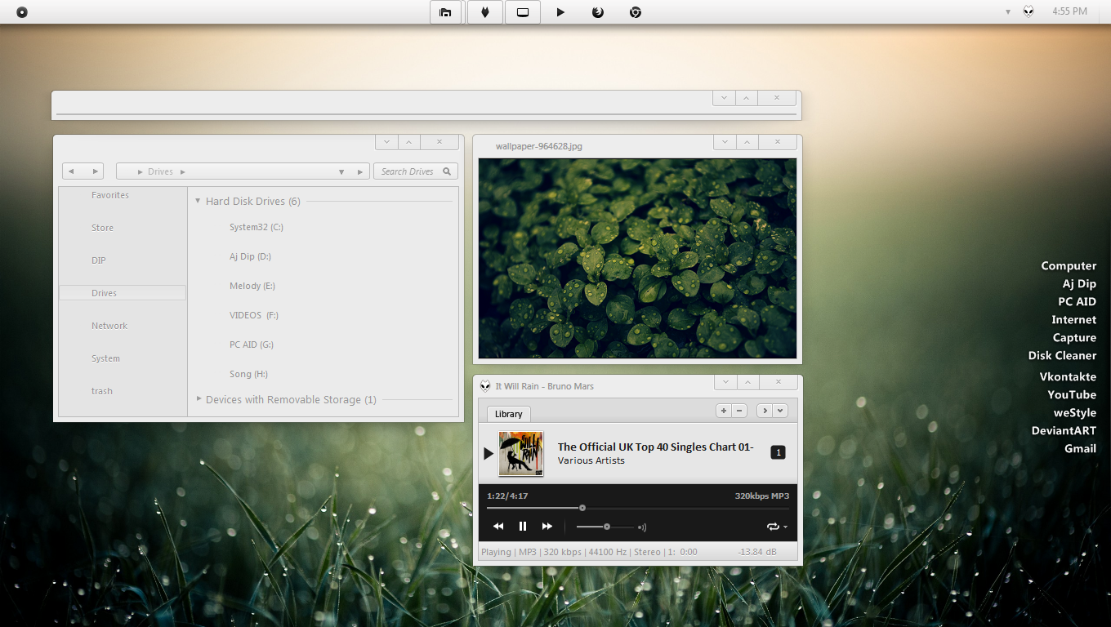This screenshot has width=1111, height=627.
Task: Open Disk Cleaner desktop shortcut
Action: click(1062, 356)
